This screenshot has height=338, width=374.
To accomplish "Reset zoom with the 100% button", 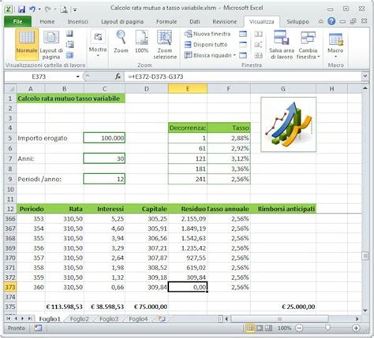I will (x=142, y=42).
